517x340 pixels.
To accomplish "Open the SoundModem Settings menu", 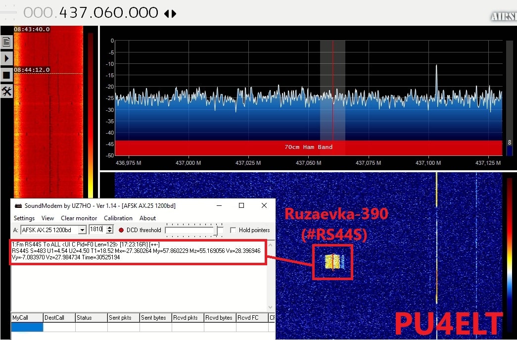I will pos(24,218).
